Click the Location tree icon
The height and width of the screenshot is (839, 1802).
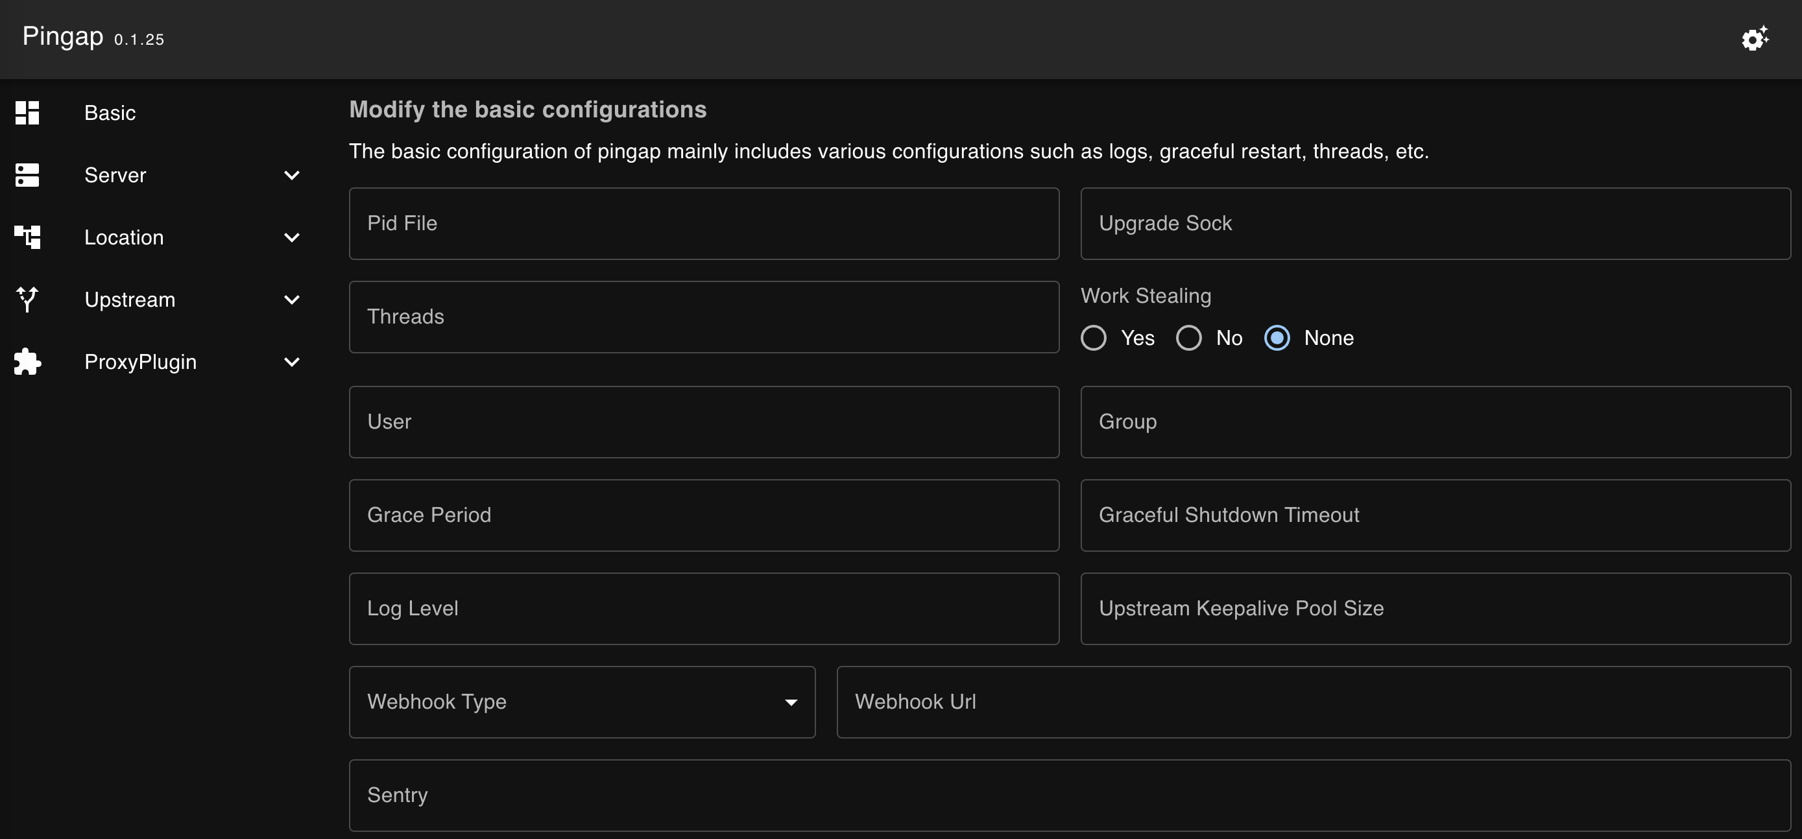click(x=27, y=237)
